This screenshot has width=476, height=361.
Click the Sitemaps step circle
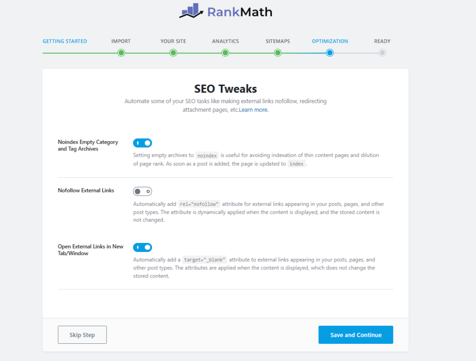pyautogui.click(x=278, y=53)
